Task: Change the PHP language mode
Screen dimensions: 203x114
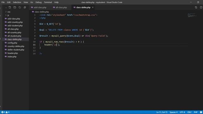Action: [196, 112]
